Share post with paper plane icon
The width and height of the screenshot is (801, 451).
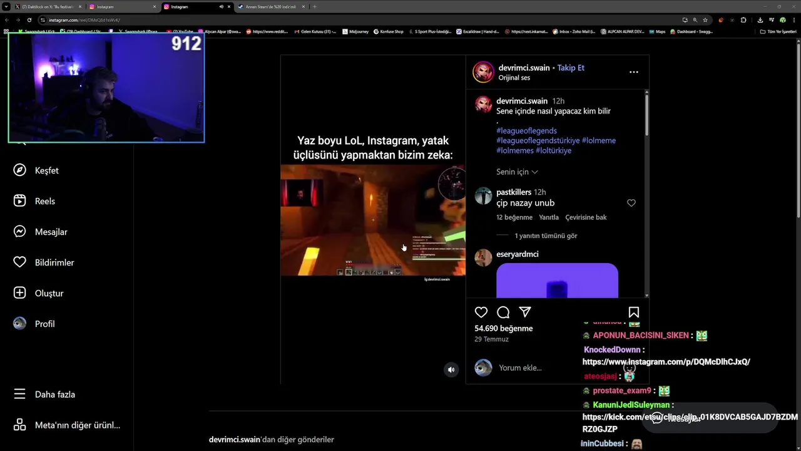525,312
